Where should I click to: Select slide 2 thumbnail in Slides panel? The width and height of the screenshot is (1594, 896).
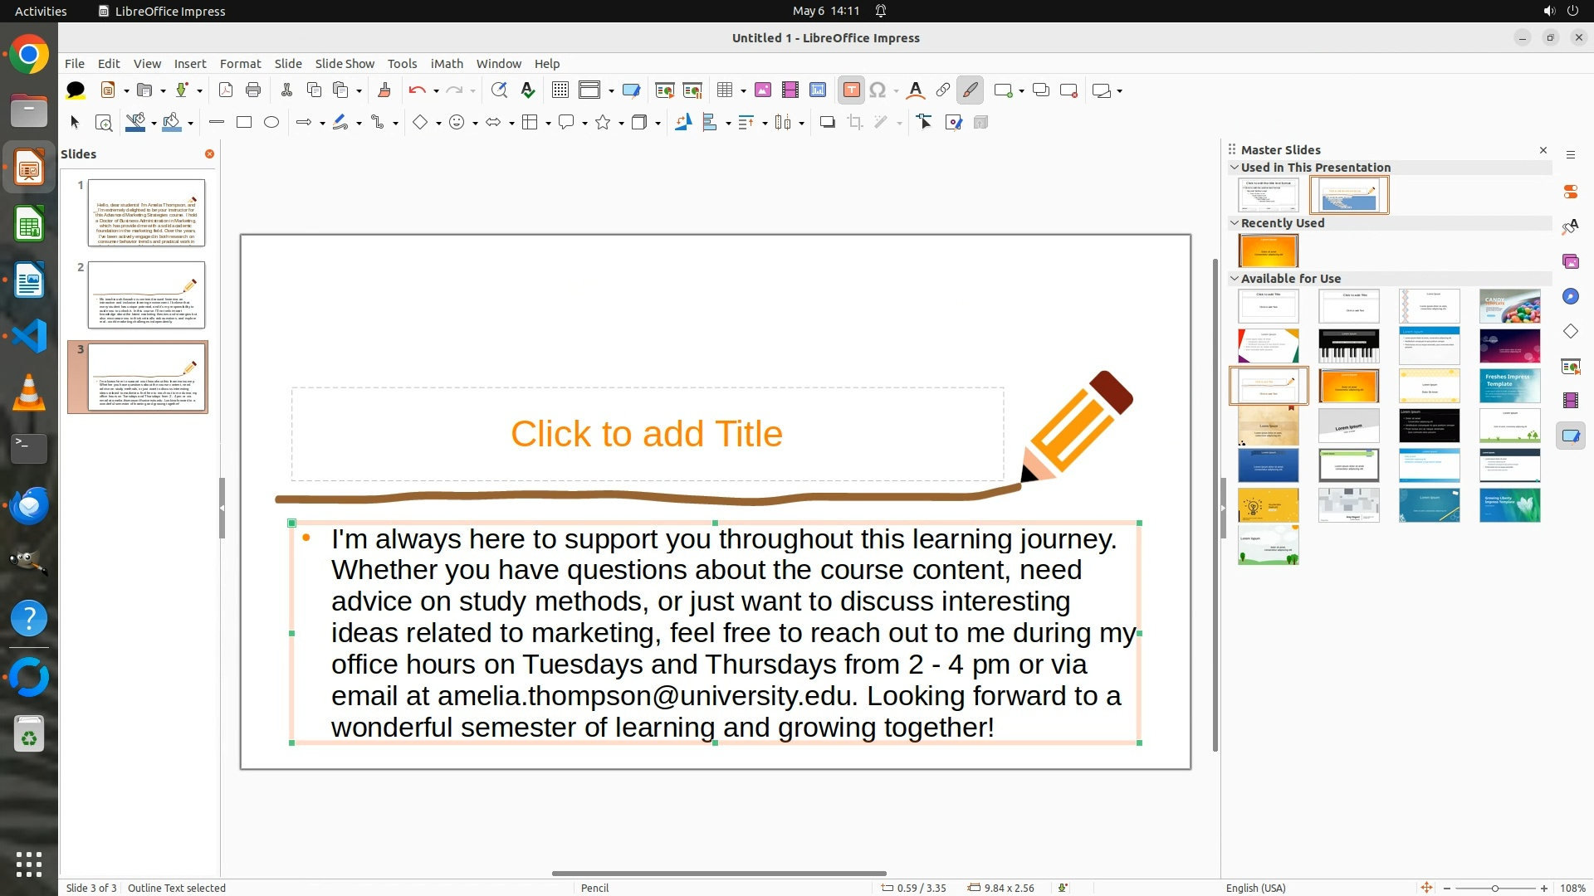pos(146,295)
